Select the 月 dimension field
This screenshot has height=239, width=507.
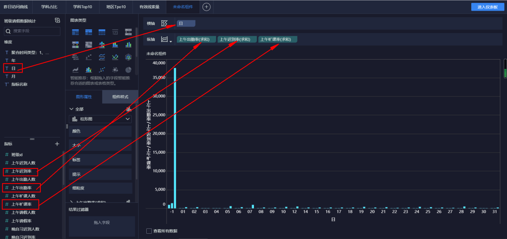(13, 76)
